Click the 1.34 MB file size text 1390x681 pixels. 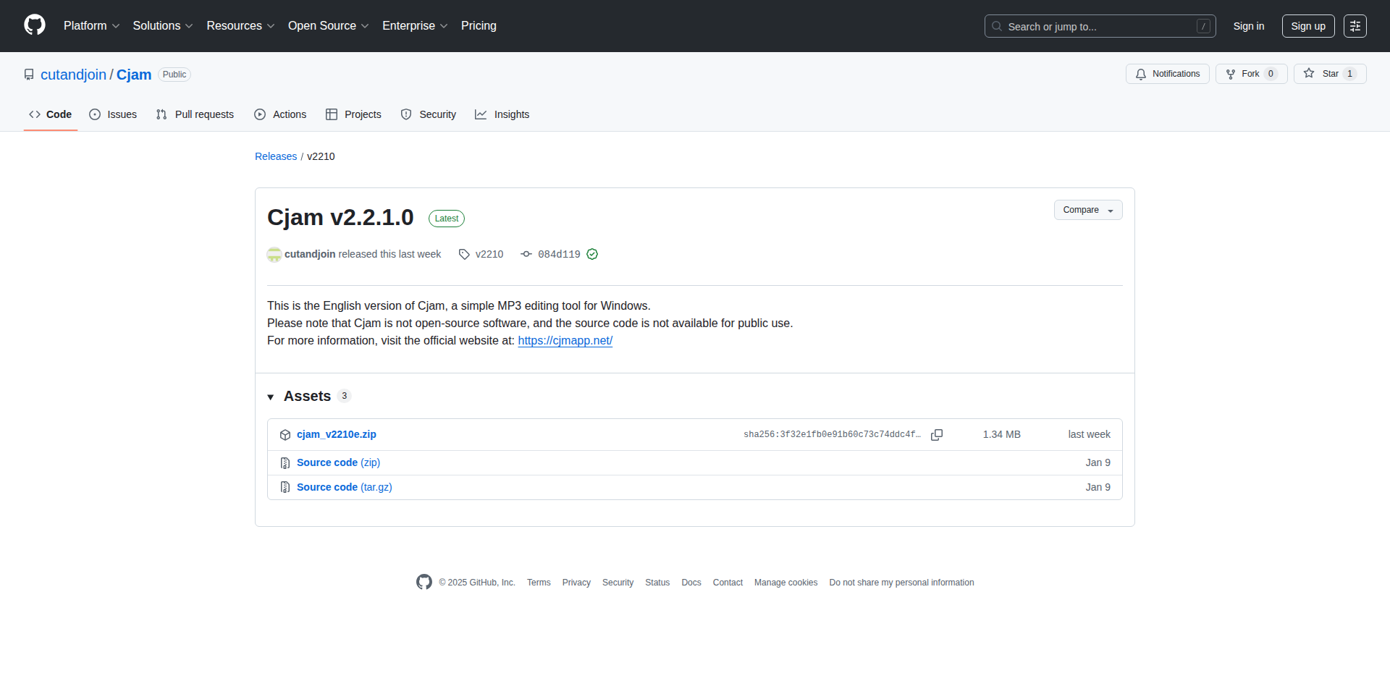click(1001, 434)
